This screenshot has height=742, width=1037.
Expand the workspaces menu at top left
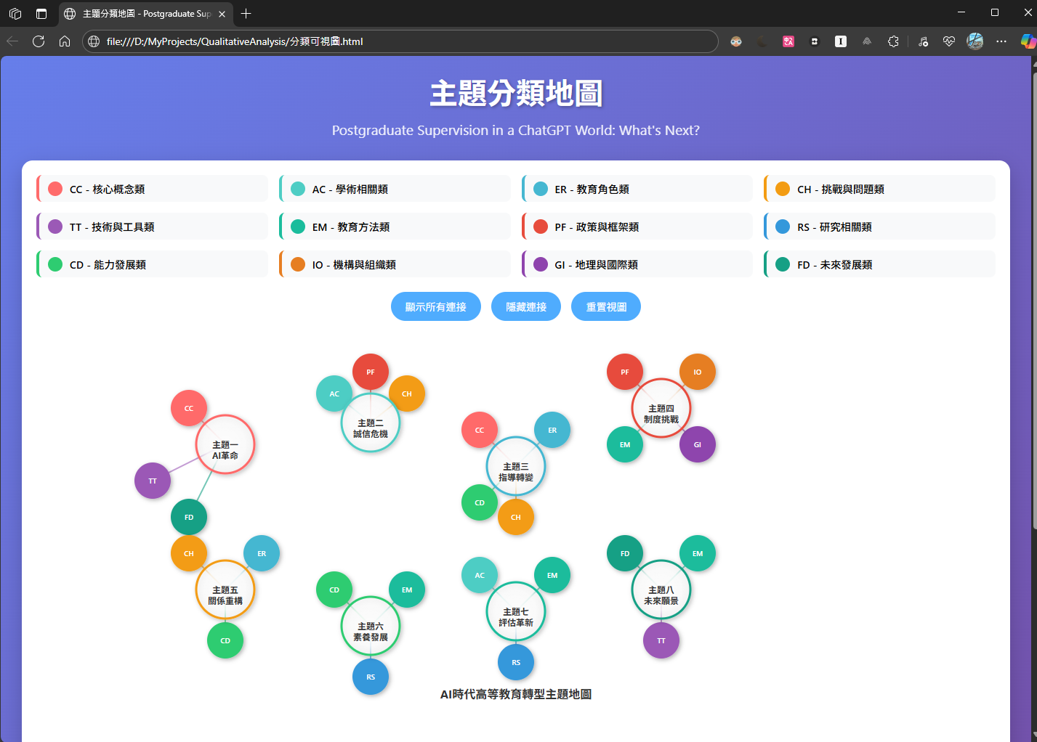click(x=15, y=13)
